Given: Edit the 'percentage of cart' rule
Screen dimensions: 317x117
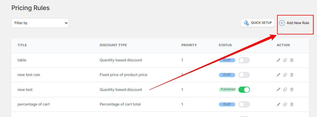Looking at the screenshot, I should [x=278, y=104].
